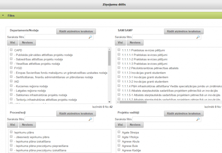Click Rādīt atzīmētos ierakstus under Departaments/Nodaļa
Viewport: 222px width, 153px height.
[x=76, y=31]
